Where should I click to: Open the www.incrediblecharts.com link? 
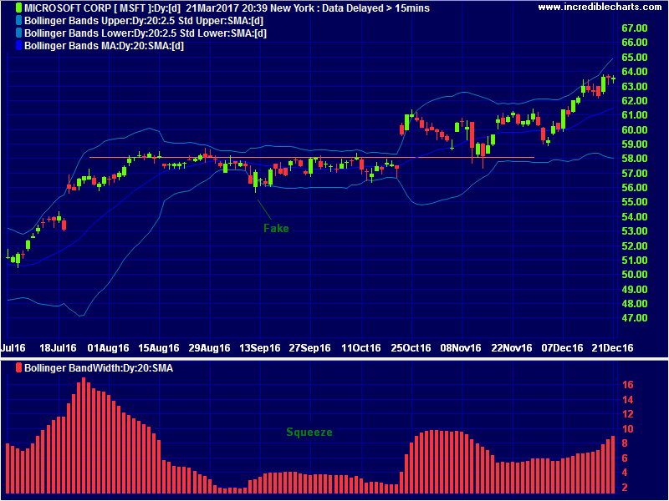click(600, 8)
